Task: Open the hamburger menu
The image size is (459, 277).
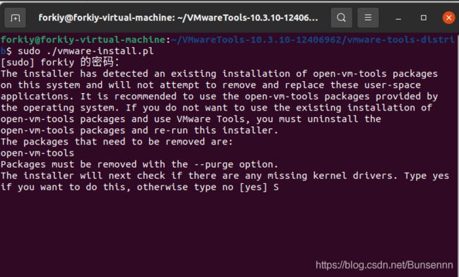Action: tap(368, 18)
